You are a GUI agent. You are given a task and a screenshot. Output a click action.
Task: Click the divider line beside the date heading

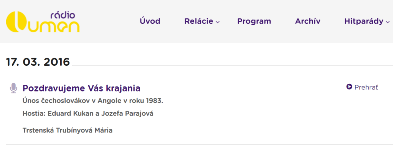pos(232,65)
